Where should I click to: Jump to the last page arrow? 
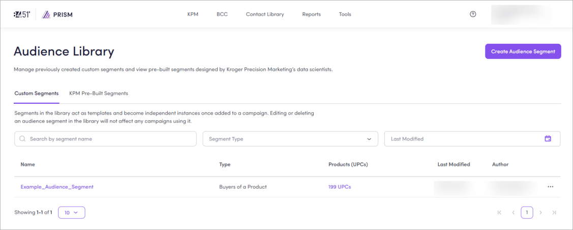pos(554,212)
